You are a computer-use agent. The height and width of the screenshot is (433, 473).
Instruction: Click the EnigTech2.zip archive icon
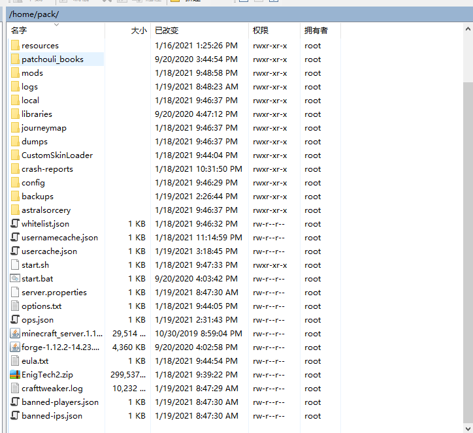coord(15,375)
